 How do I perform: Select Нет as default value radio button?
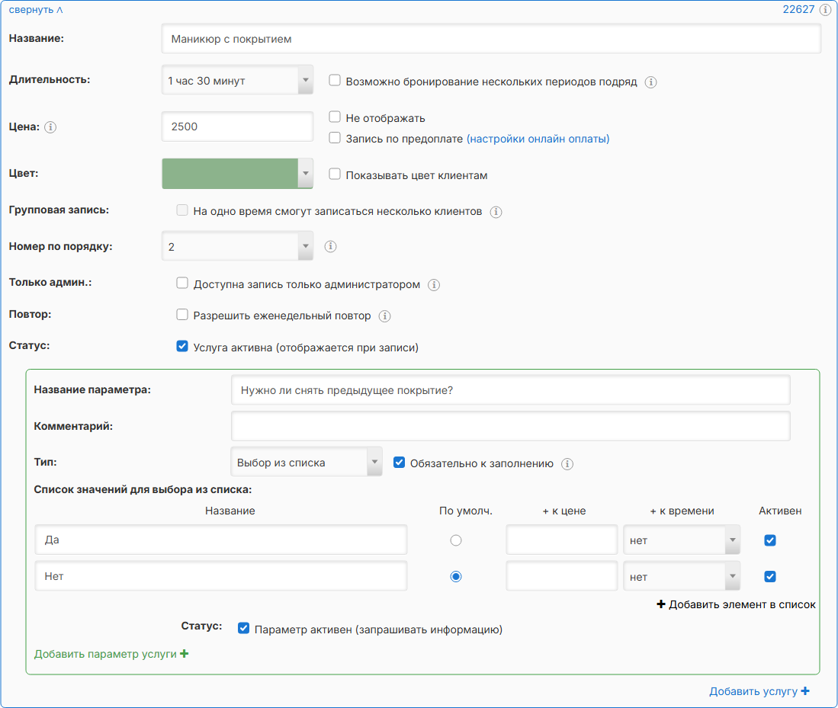(456, 577)
